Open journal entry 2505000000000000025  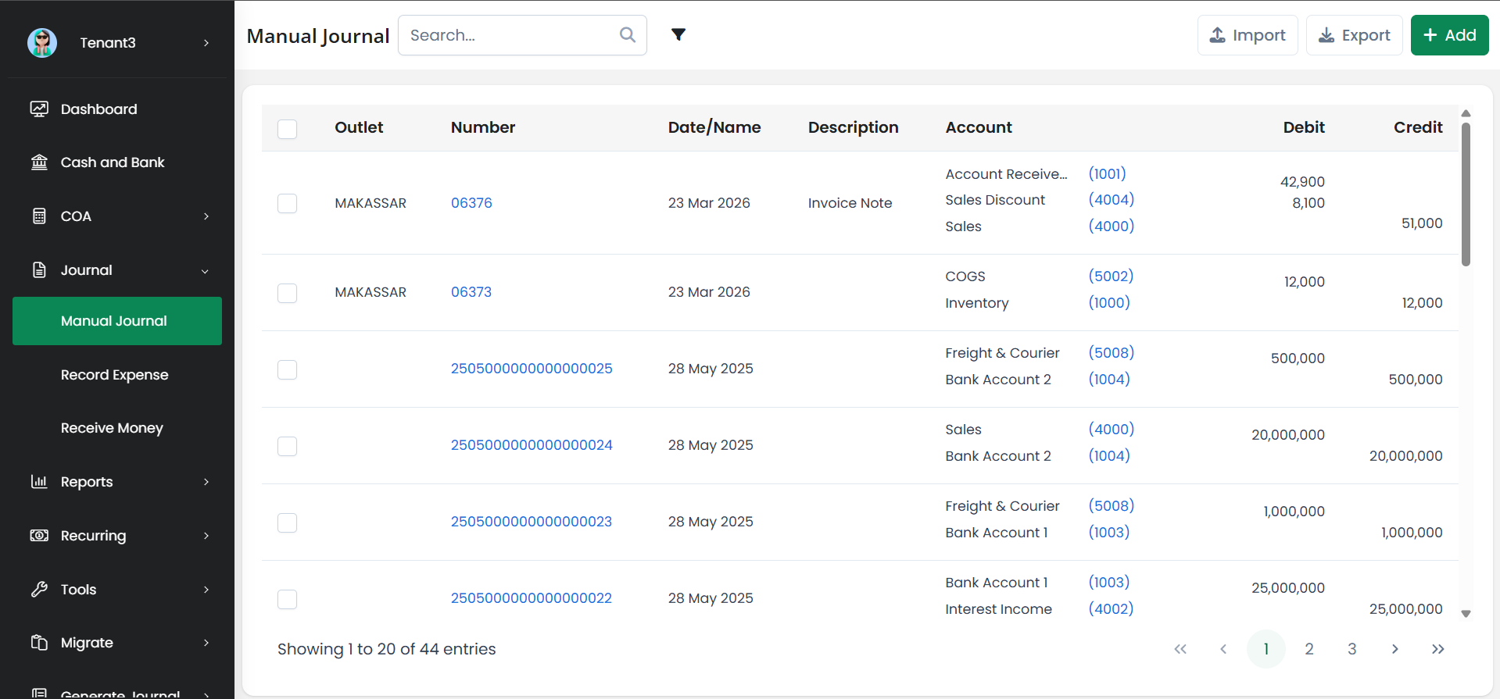point(532,369)
